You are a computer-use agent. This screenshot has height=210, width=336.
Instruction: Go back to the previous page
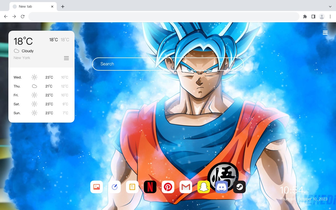click(x=6, y=17)
